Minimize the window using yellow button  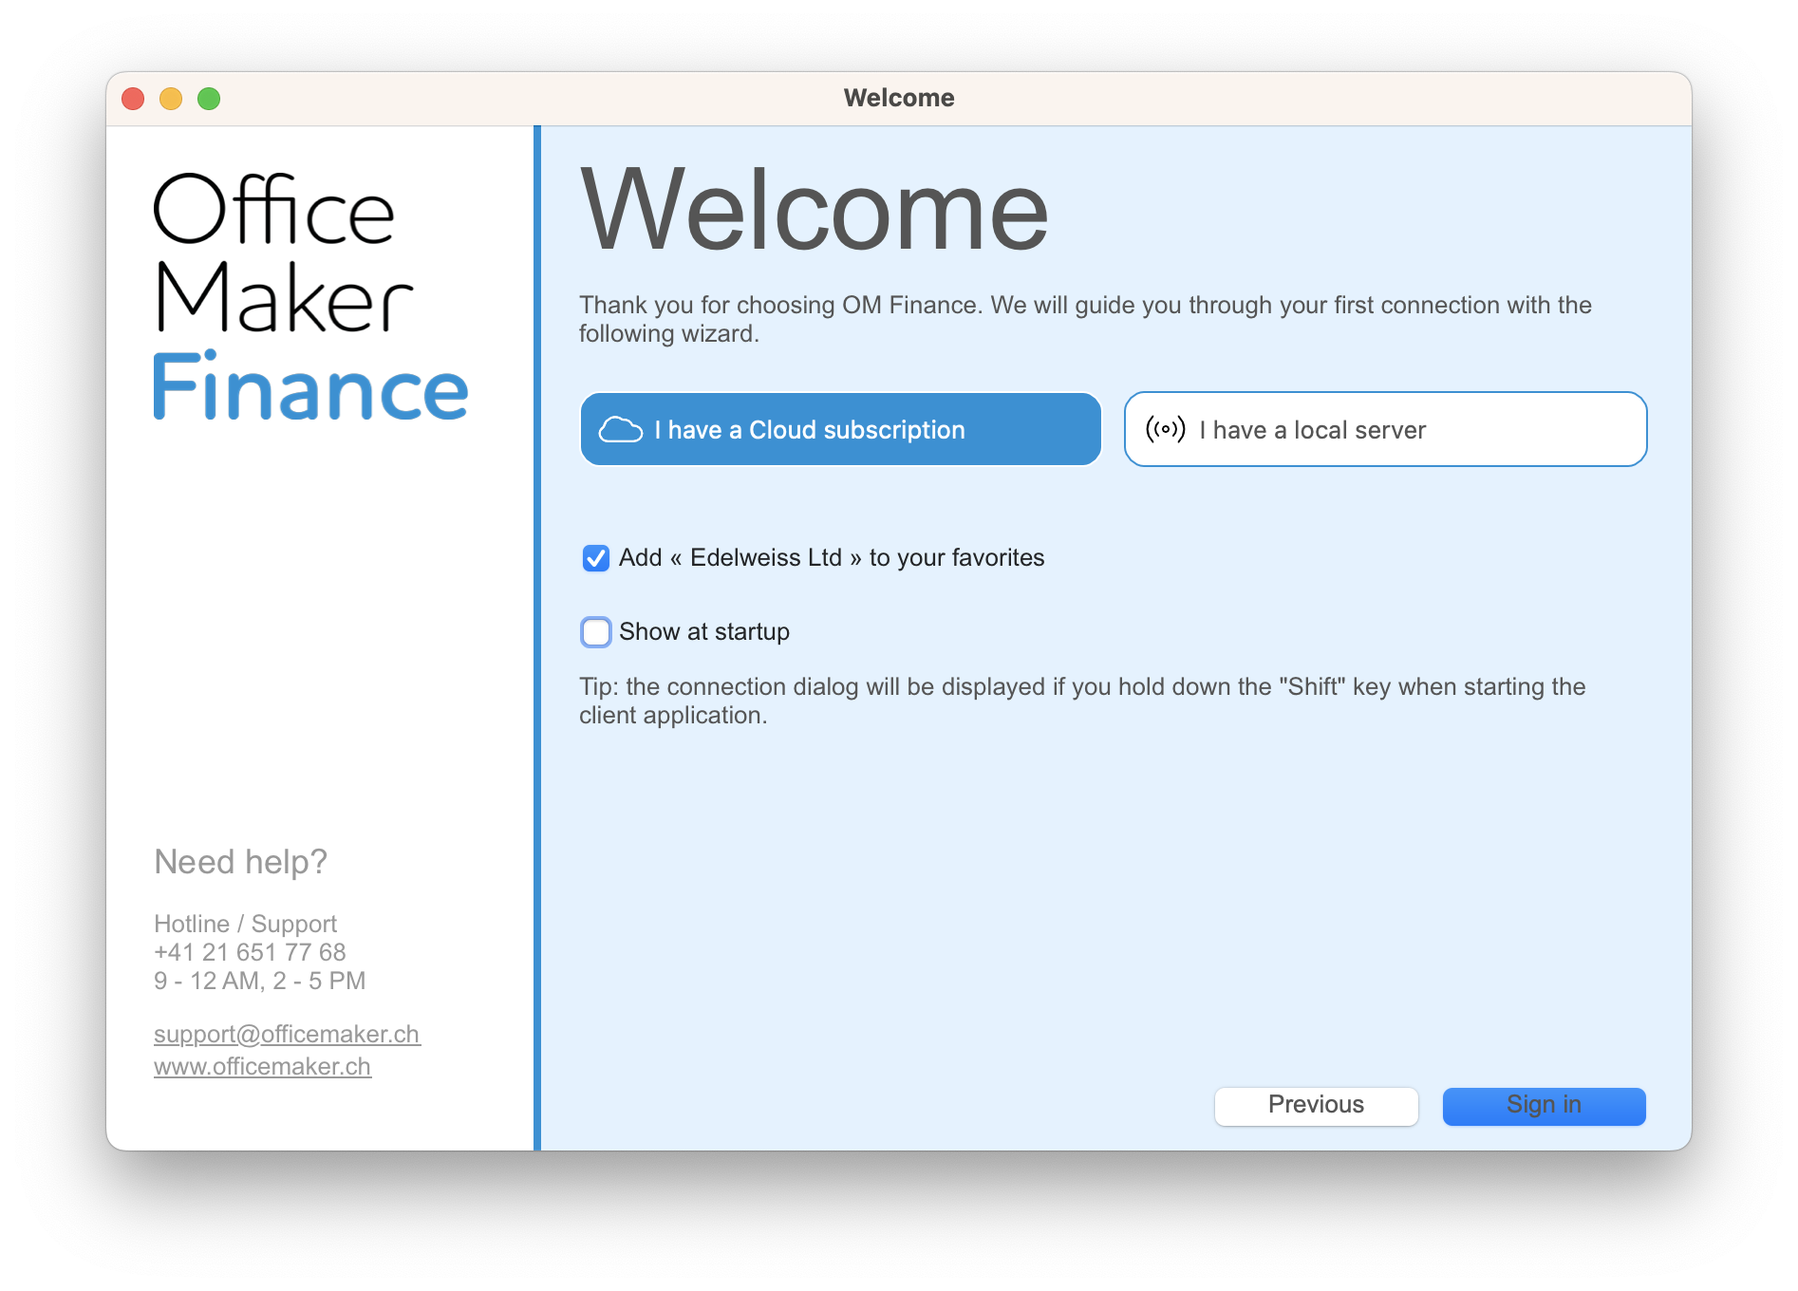click(171, 99)
